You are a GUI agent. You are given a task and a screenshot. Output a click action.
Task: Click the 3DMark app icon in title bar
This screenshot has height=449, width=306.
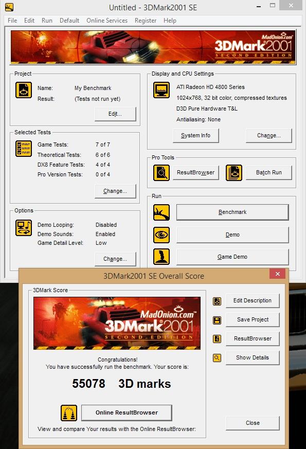(x=9, y=7)
